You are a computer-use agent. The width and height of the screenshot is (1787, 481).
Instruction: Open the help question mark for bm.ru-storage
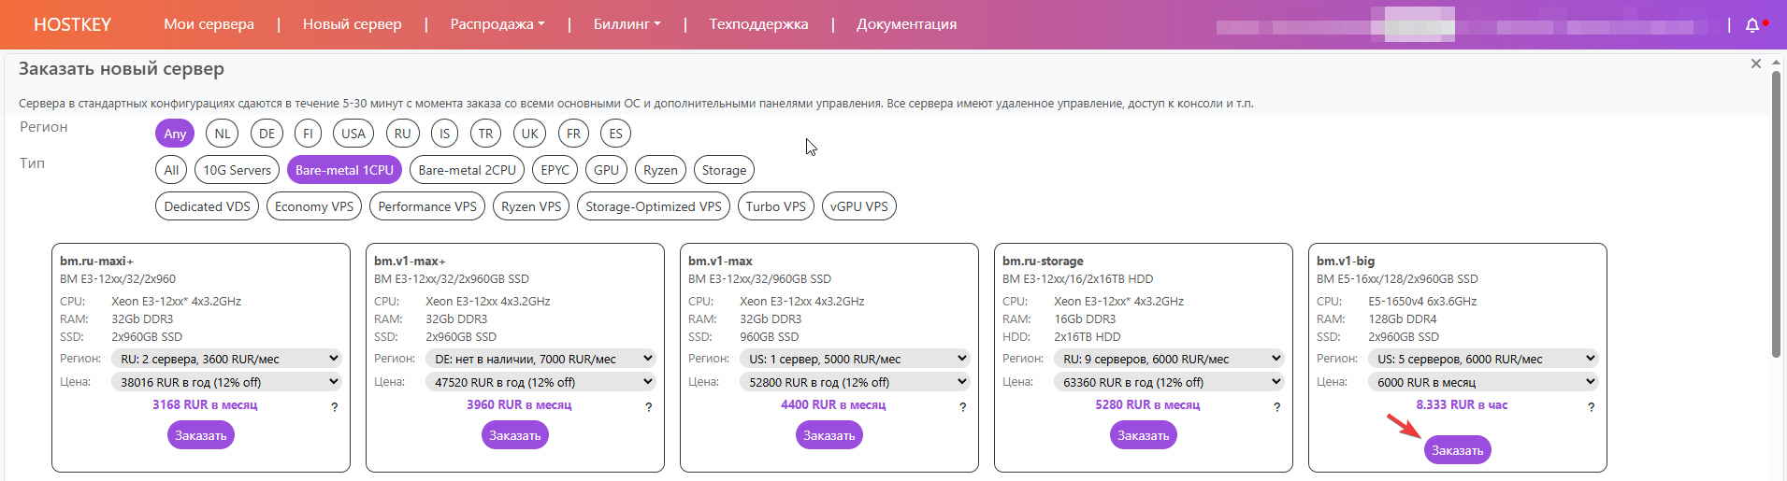[x=1276, y=407]
